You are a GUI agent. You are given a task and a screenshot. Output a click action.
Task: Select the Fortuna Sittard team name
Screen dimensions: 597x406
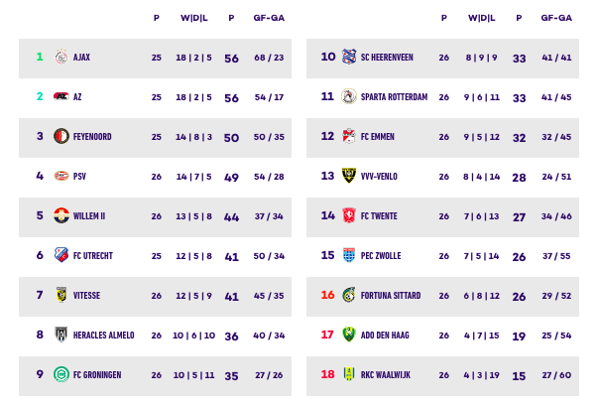[x=391, y=296]
